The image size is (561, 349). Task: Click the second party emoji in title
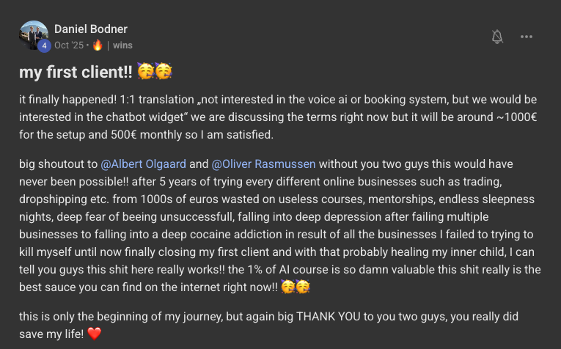(164, 72)
